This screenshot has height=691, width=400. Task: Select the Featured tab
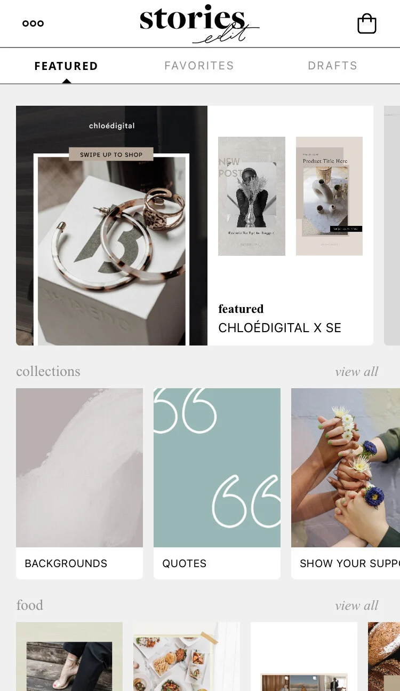pos(66,66)
